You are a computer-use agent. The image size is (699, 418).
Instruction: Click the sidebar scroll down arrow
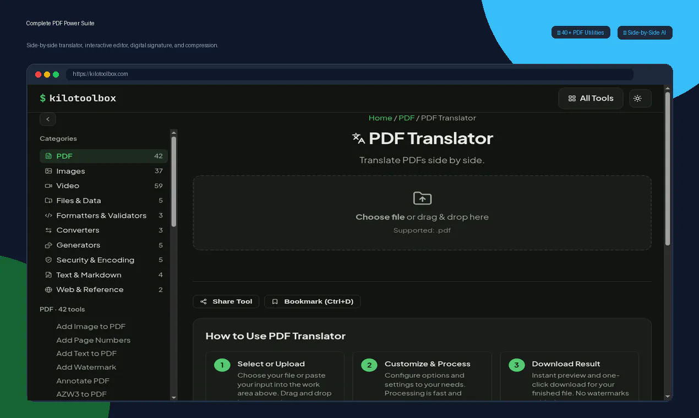click(x=174, y=397)
